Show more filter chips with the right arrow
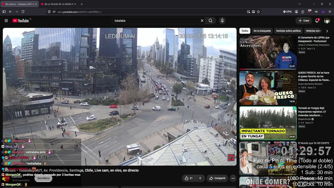334x188 pixels. click(x=327, y=31)
